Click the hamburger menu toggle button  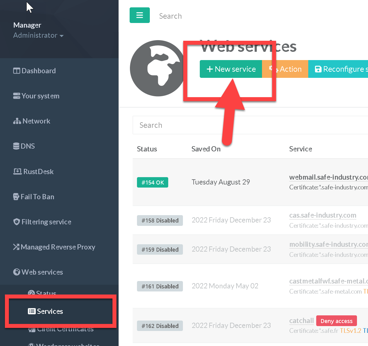coord(139,15)
